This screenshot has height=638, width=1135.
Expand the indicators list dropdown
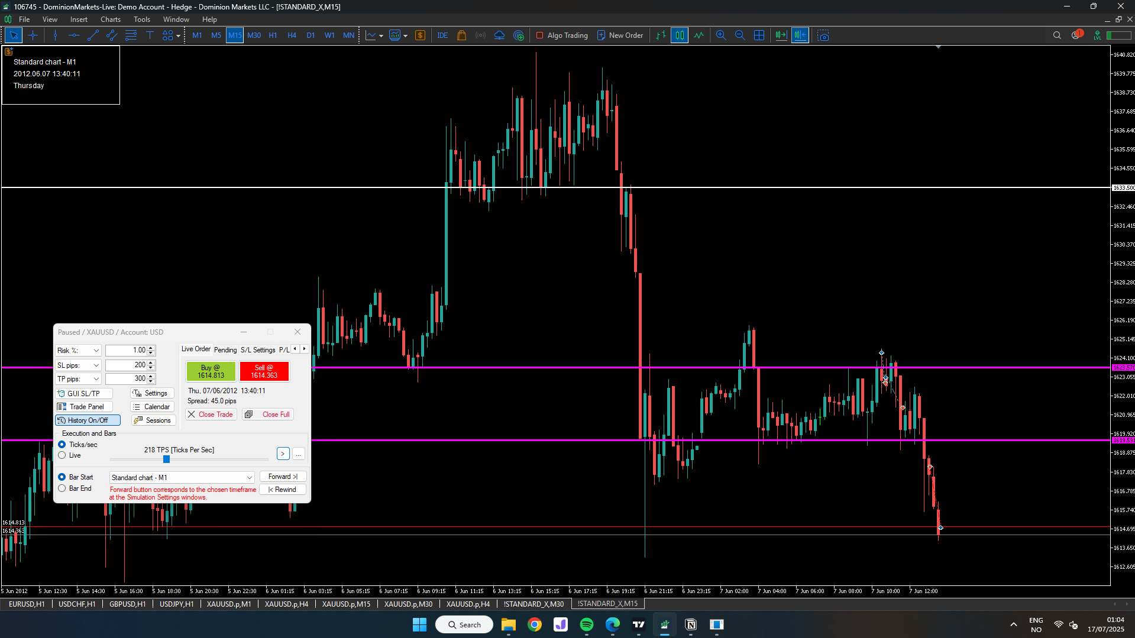point(381,36)
